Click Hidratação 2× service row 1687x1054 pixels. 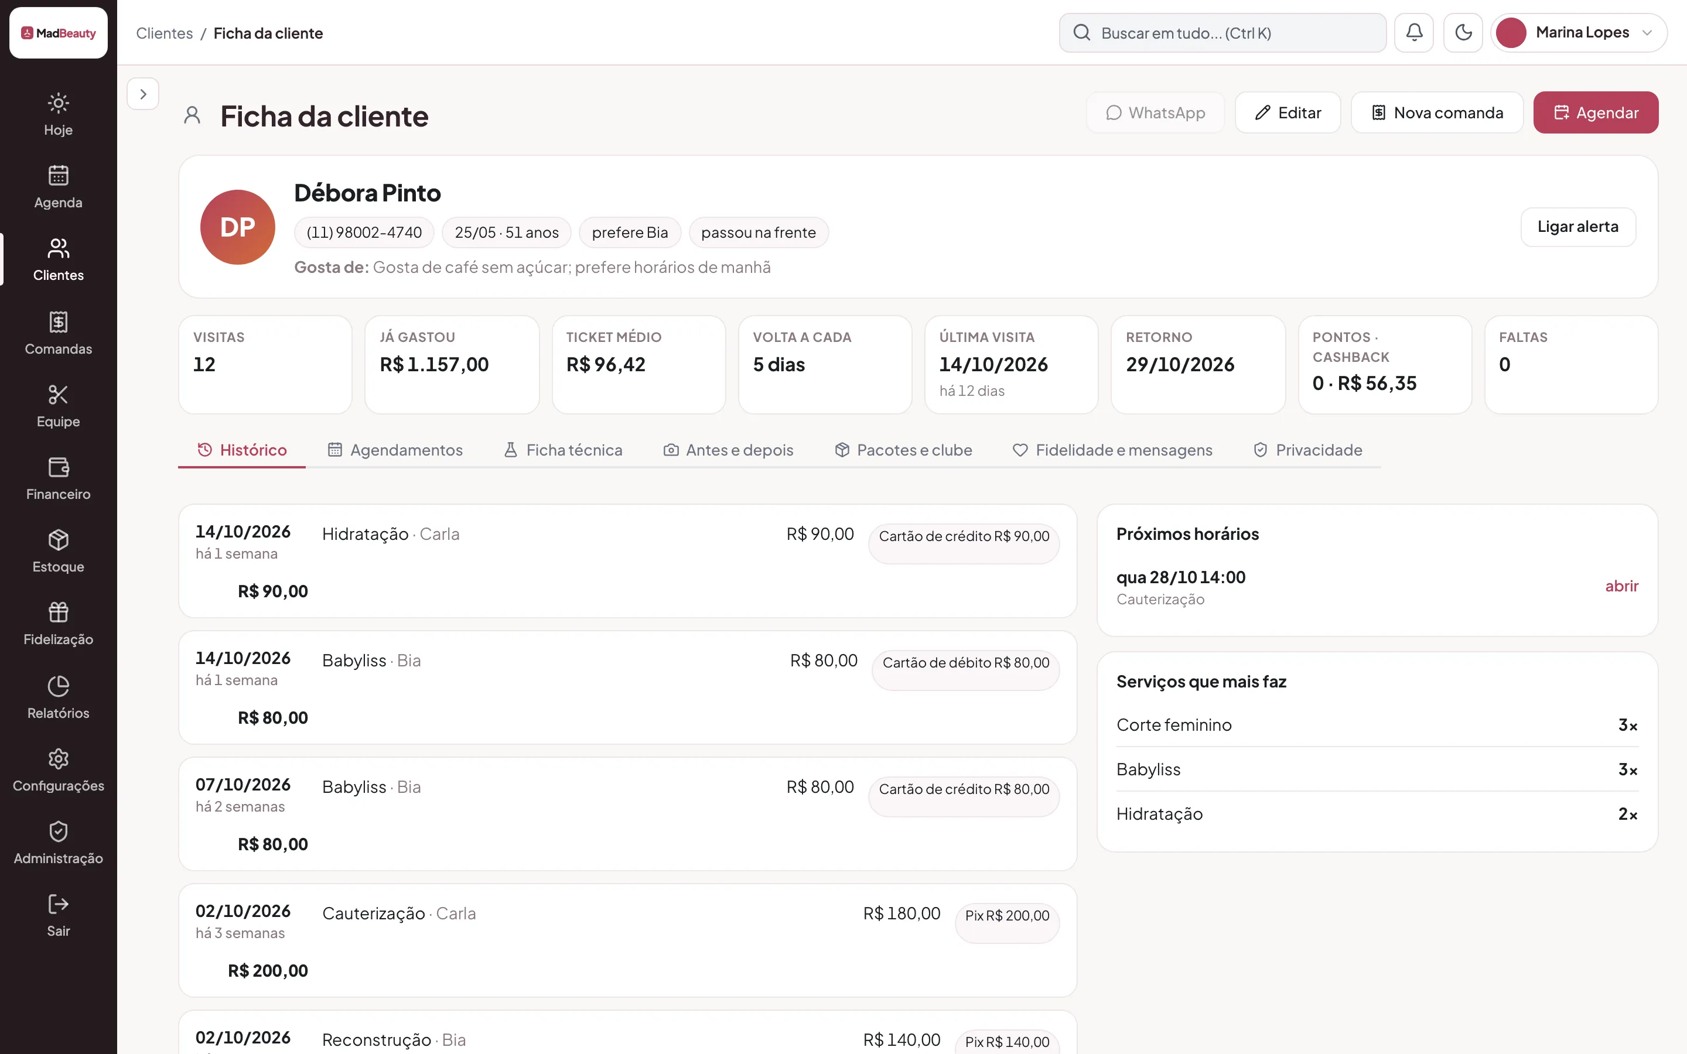(1378, 814)
